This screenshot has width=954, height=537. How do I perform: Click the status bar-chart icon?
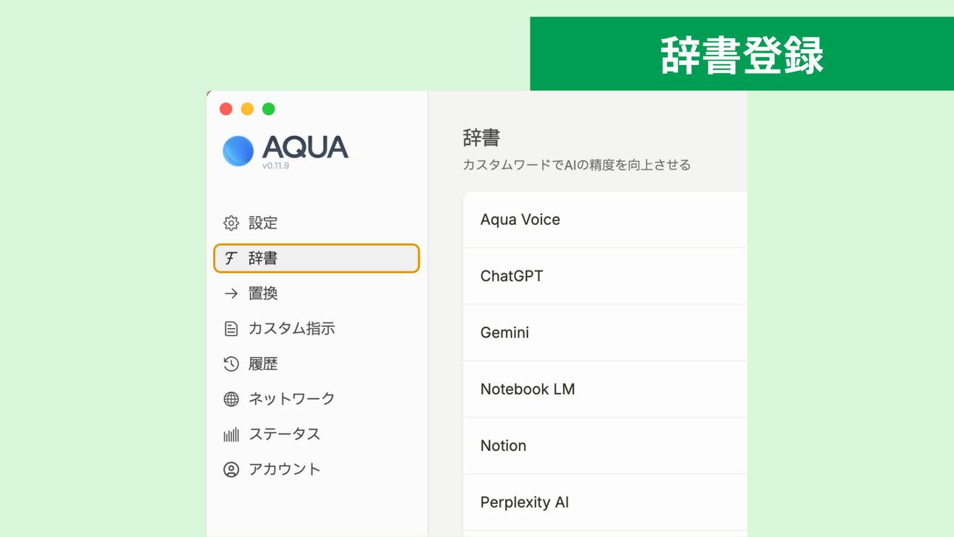231,434
